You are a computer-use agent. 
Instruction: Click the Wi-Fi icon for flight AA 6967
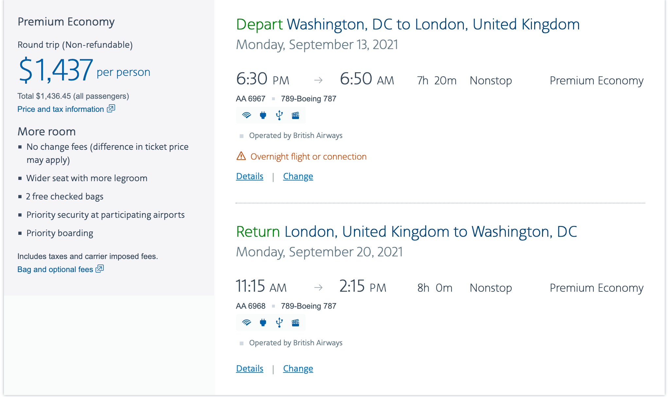pos(246,115)
